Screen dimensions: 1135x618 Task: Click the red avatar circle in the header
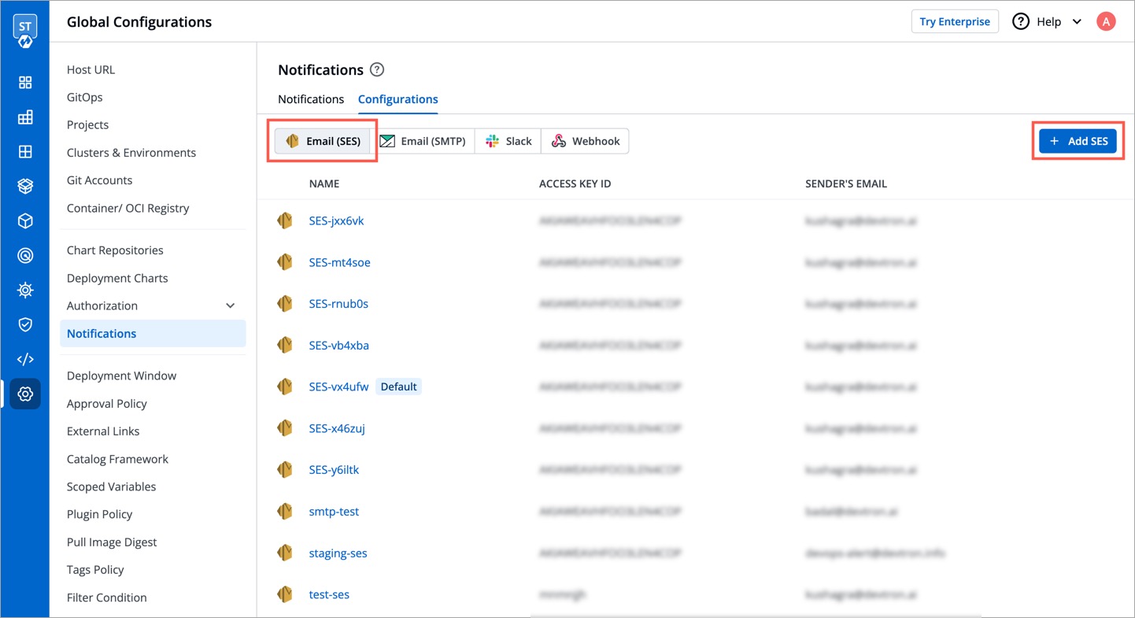click(1106, 21)
